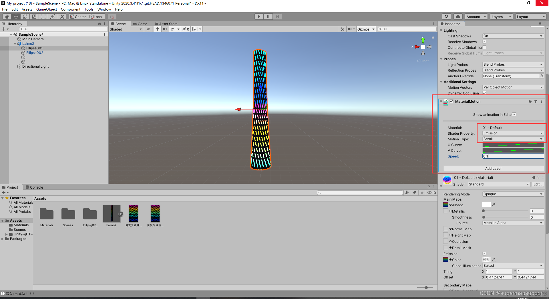Open Motion Vectors dropdown

pyautogui.click(x=513, y=87)
